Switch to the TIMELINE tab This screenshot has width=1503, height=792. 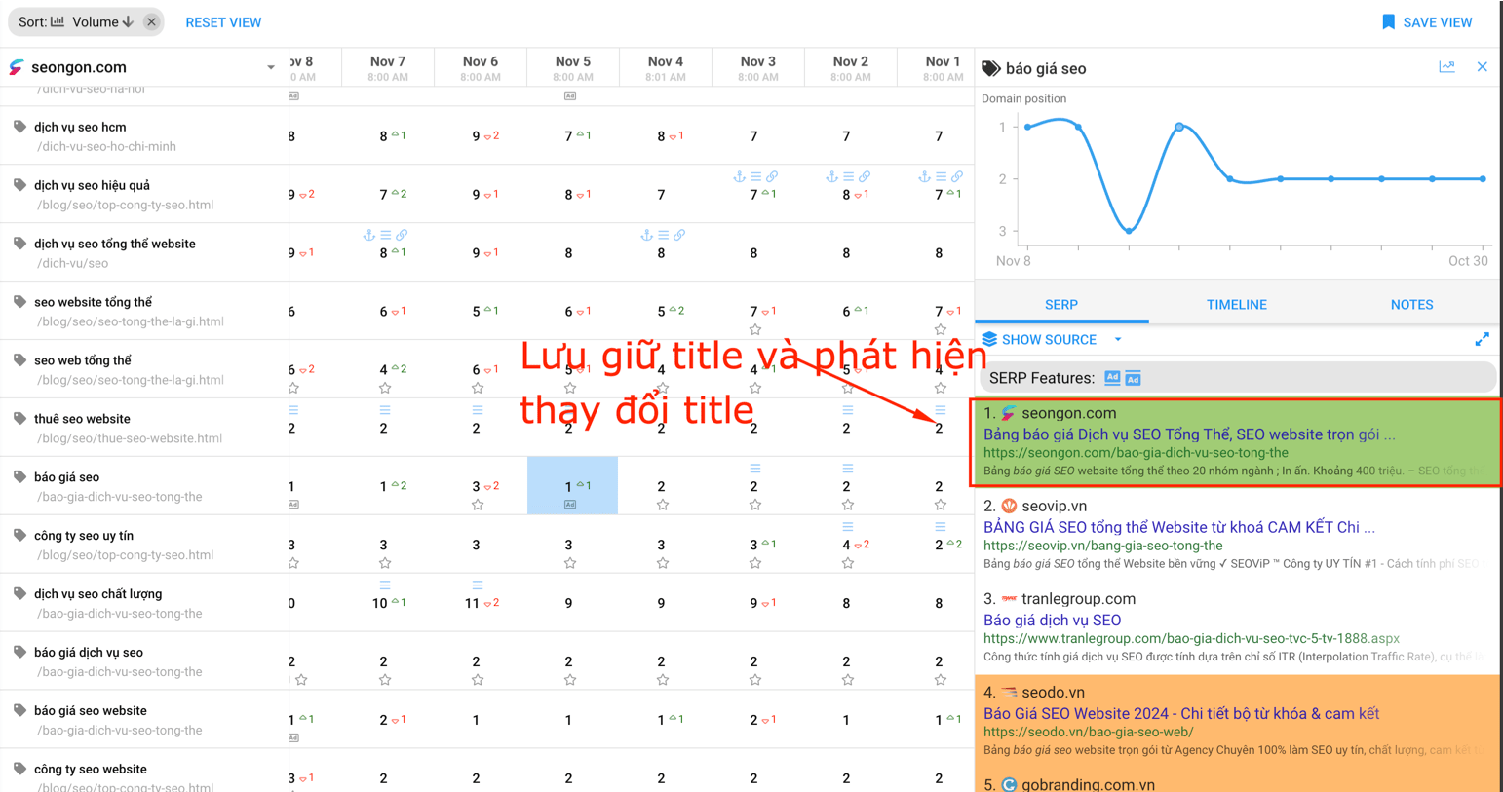tap(1236, 304)
